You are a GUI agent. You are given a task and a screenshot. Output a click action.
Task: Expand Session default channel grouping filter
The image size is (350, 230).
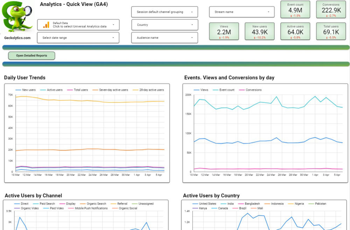tap(164, 12)
